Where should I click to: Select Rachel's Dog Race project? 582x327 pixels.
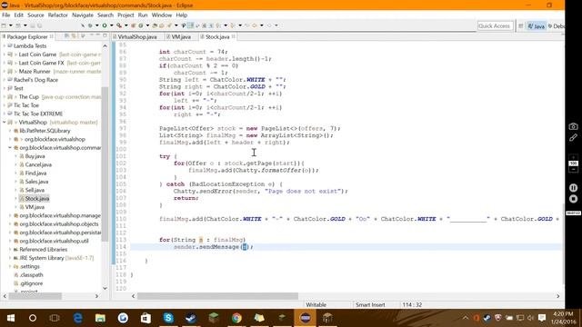(x=35, y=80)
